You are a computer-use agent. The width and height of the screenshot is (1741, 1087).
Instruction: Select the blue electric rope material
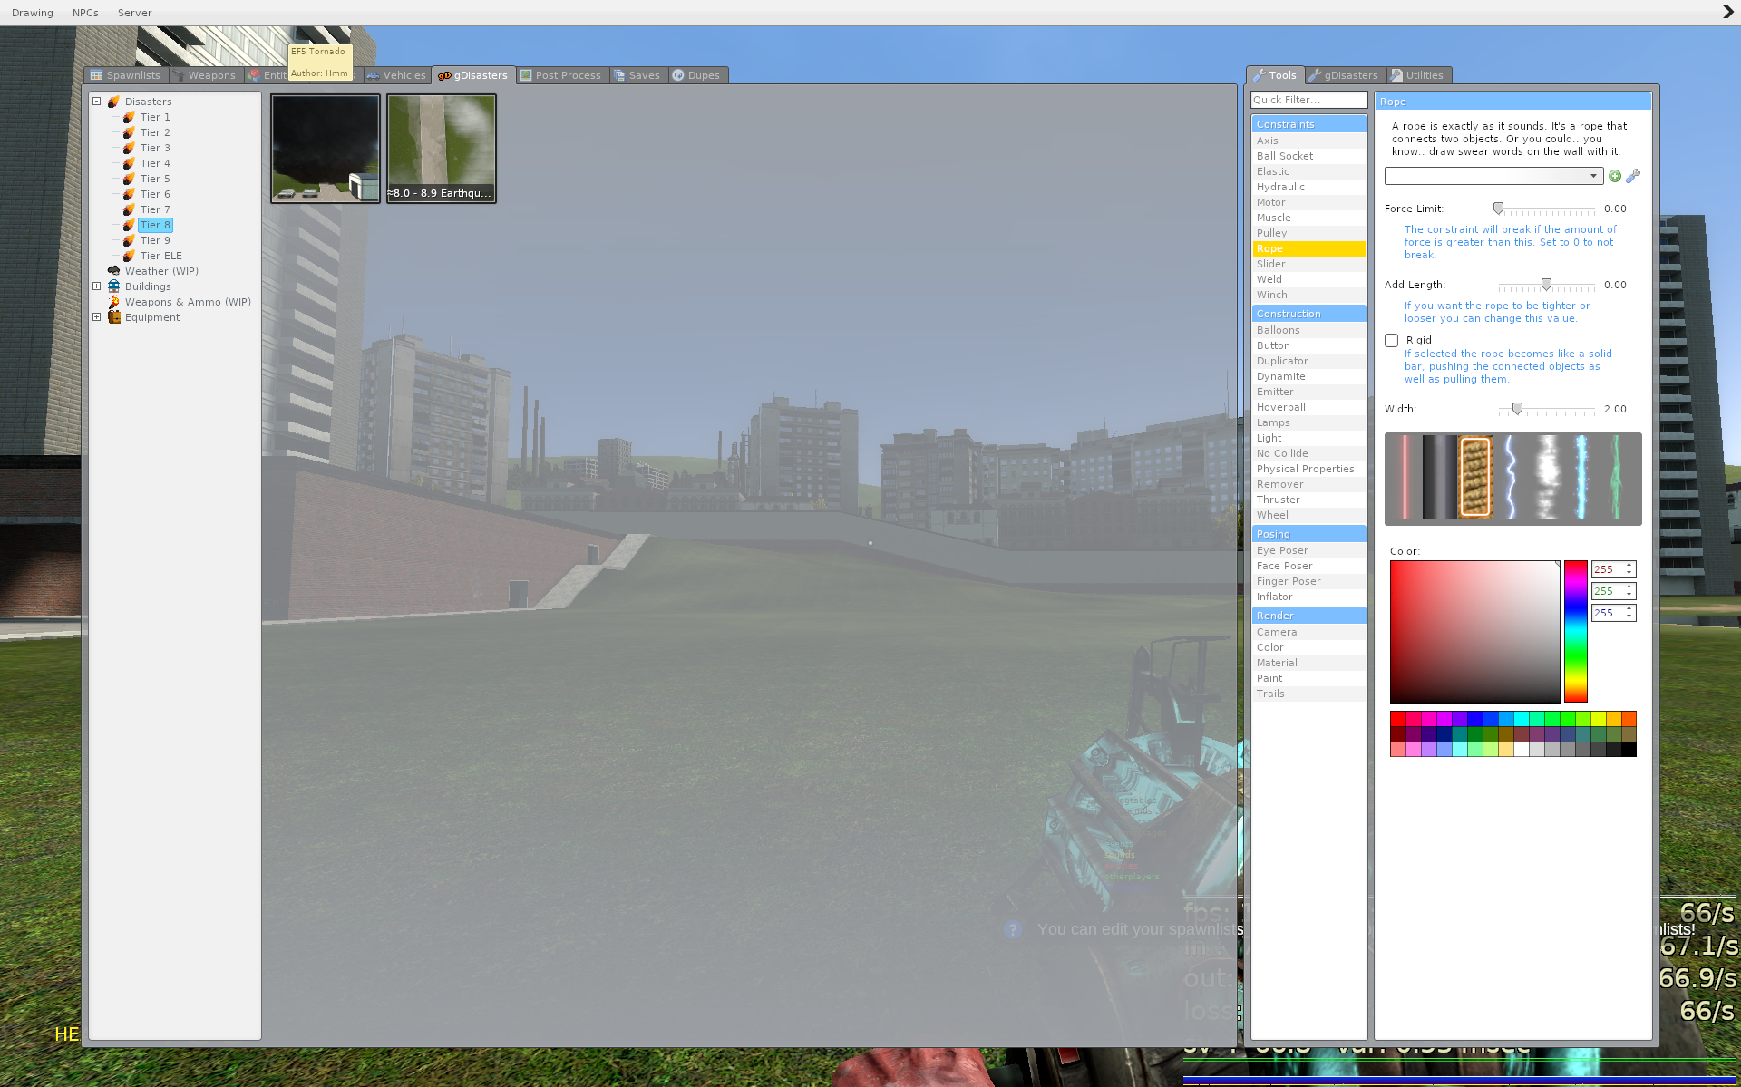coord(1511,477)
